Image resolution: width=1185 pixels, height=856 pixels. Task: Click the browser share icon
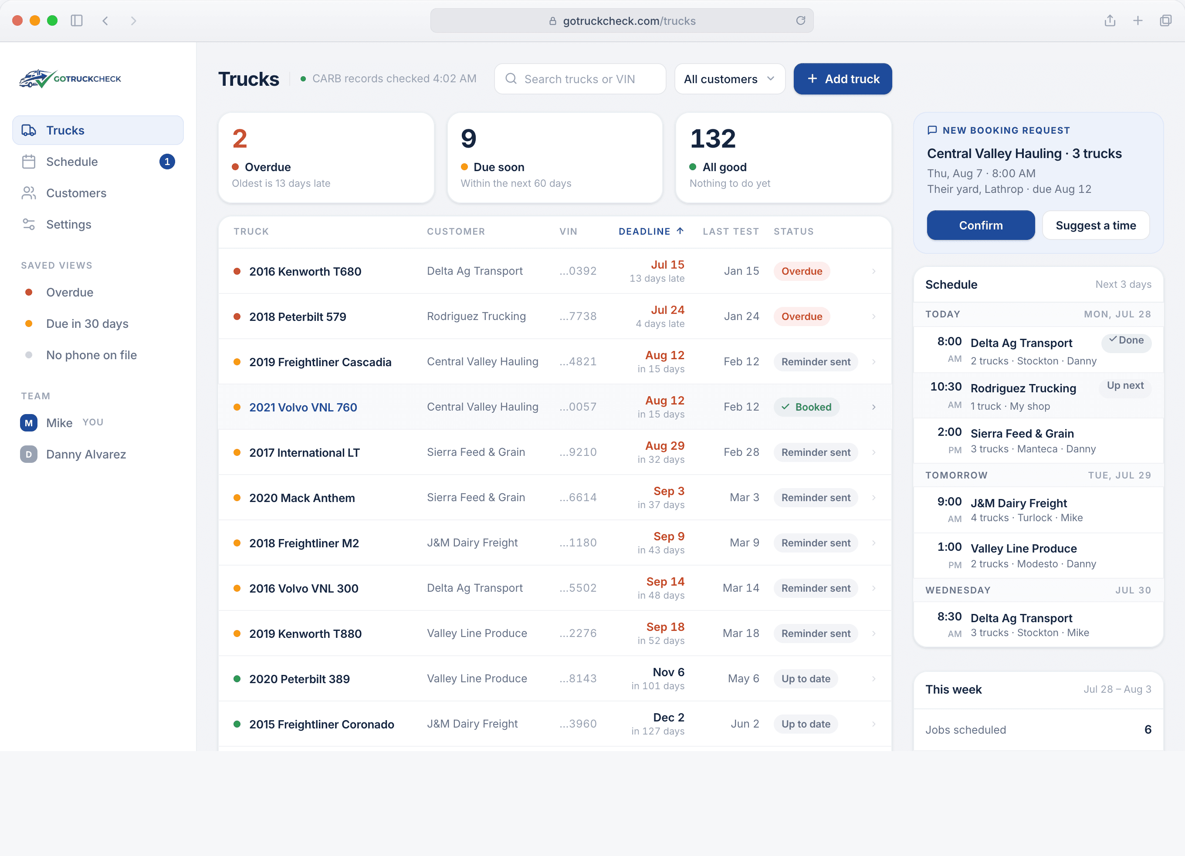[1111, 21]
